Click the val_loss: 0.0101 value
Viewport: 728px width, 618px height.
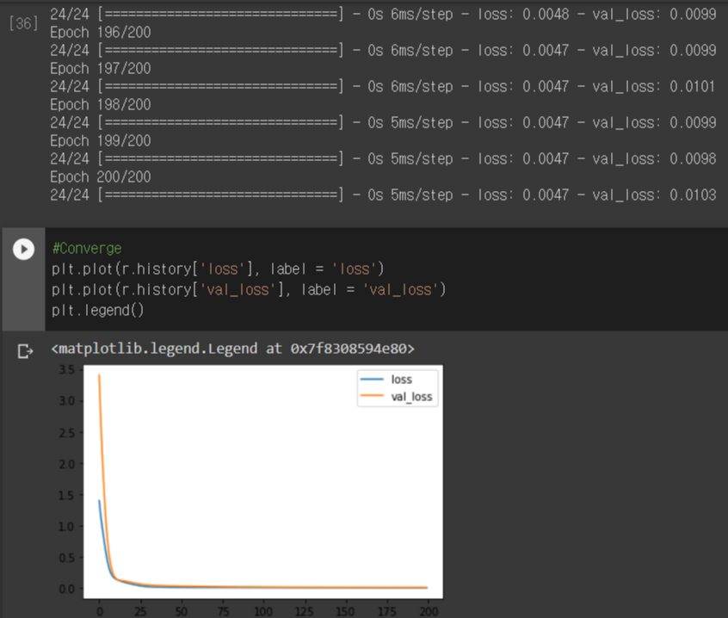[654, 86]
